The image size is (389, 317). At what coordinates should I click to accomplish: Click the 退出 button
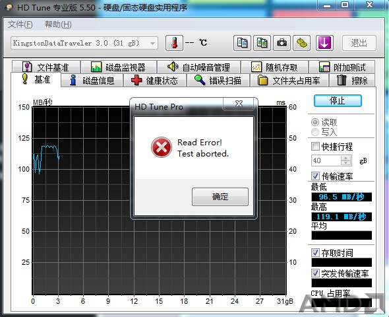359,43
